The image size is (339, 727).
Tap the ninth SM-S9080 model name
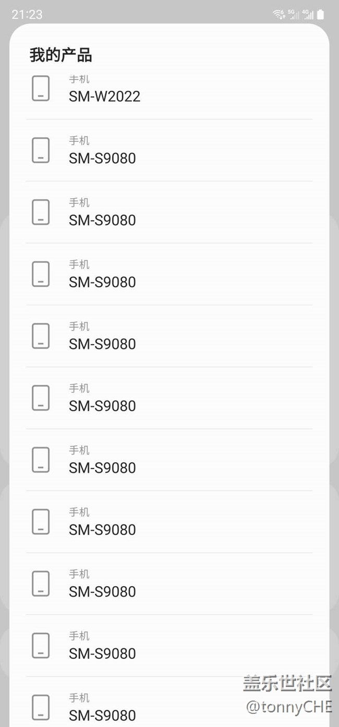tap(102, 653)
